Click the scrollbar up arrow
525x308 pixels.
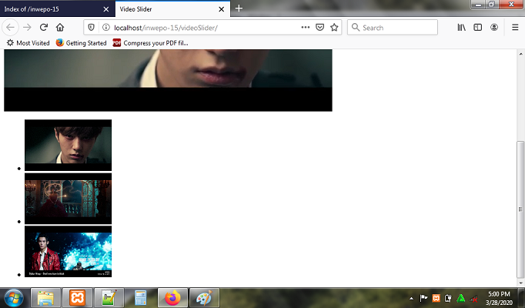click(x=520, y=54)
